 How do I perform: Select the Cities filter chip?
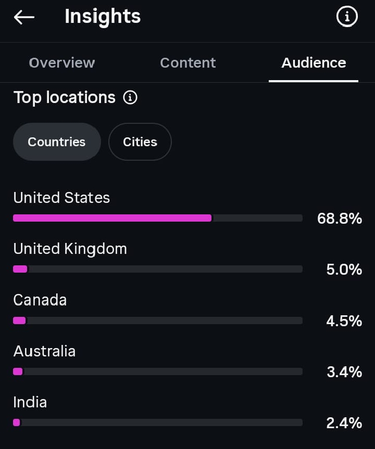[140, 142]
